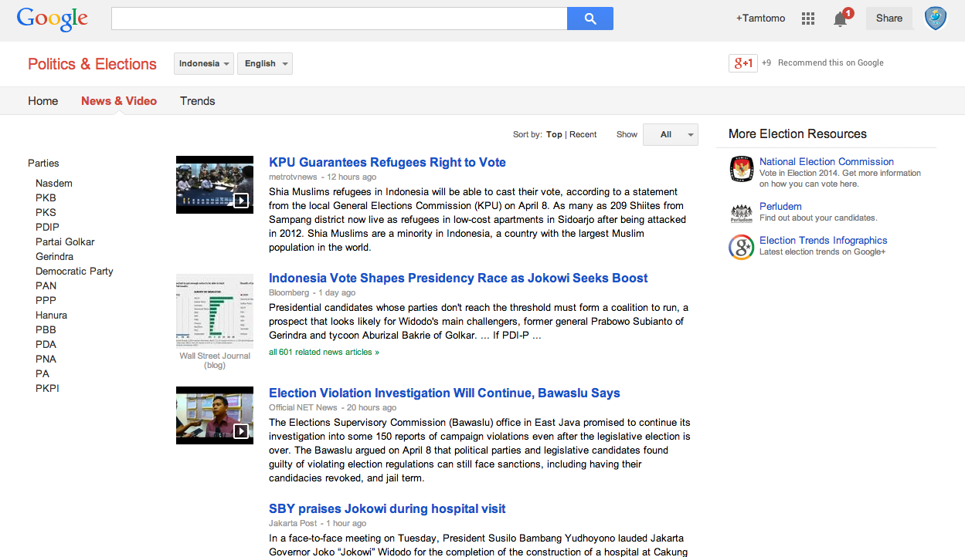View all 601 related news articles
The height and width of the screenshot is (557, 965).
click(x=324, y=353)
